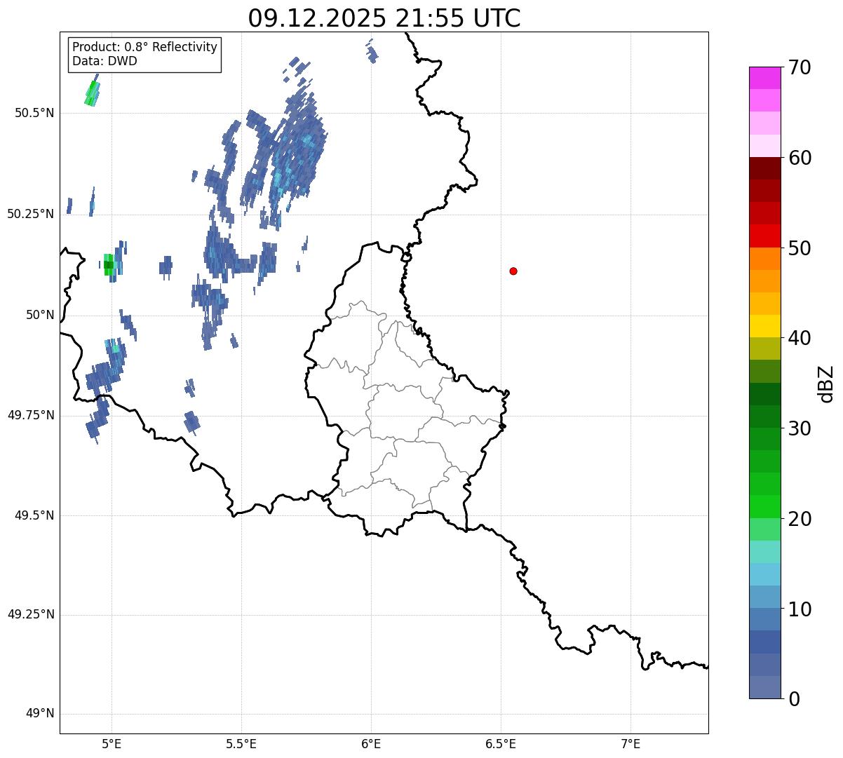Click the colorbar tick label 40

799,338
